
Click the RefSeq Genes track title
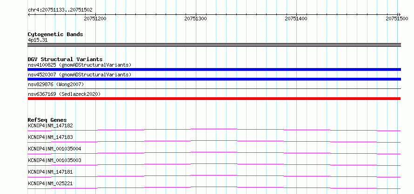(47, 120)
